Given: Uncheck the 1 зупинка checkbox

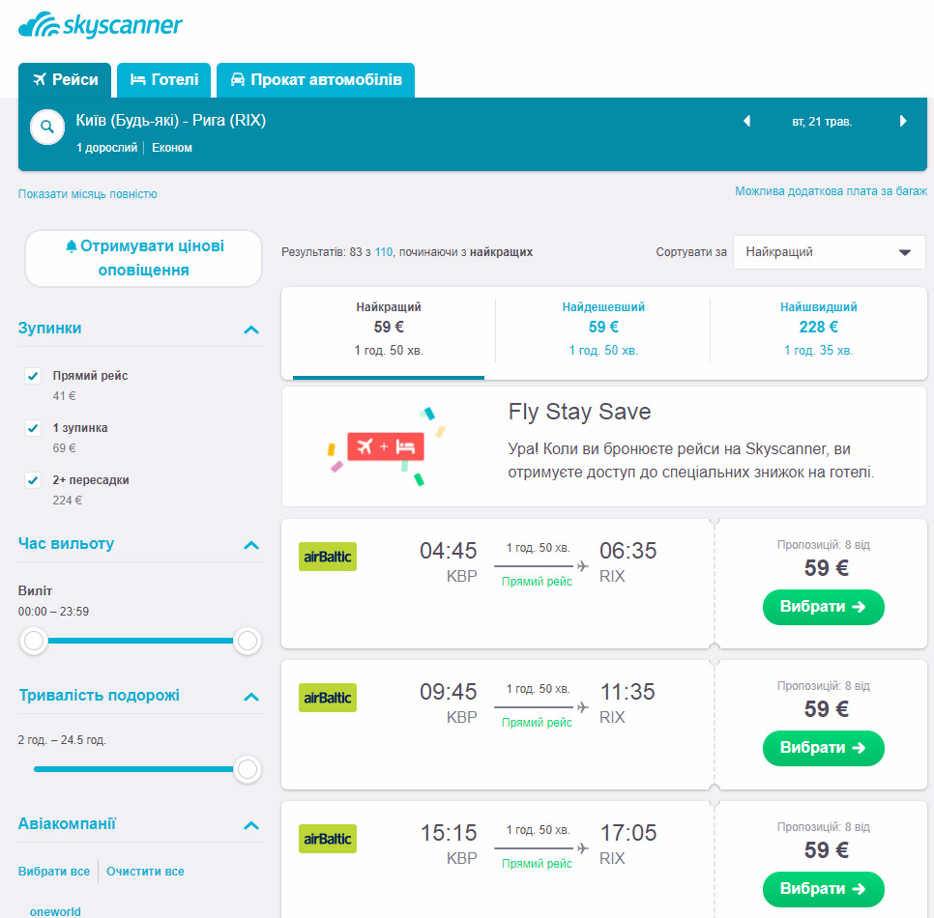Looking at the screenshot, I should point(33,428).
